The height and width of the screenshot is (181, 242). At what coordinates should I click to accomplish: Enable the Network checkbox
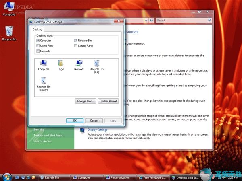(x=38, y=51)
